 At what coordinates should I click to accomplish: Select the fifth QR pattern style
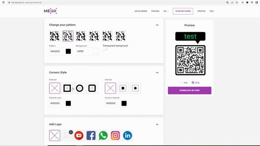point(107,36)
